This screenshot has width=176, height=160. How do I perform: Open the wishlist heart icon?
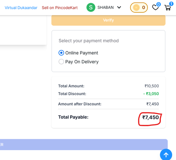point(156,7)
